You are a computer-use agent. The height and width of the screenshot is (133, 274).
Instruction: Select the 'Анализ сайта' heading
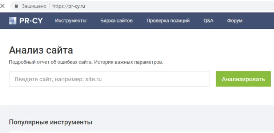[x=41, y=50]
